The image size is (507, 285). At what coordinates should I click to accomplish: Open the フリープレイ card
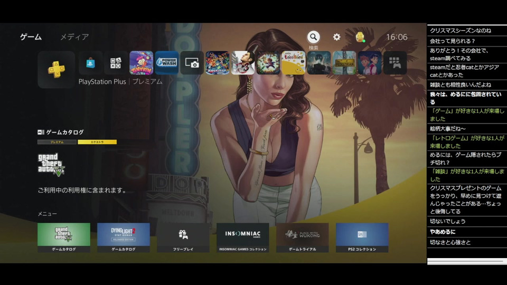(x=183, y=237)
